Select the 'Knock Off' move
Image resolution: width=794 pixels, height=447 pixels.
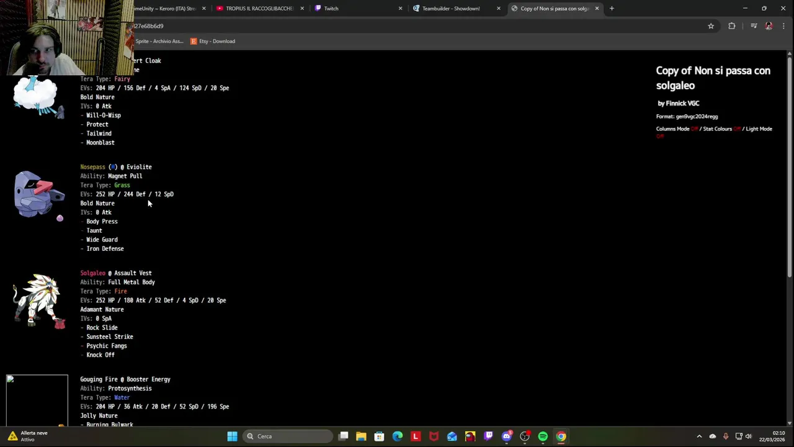click(x=100, y=355)
